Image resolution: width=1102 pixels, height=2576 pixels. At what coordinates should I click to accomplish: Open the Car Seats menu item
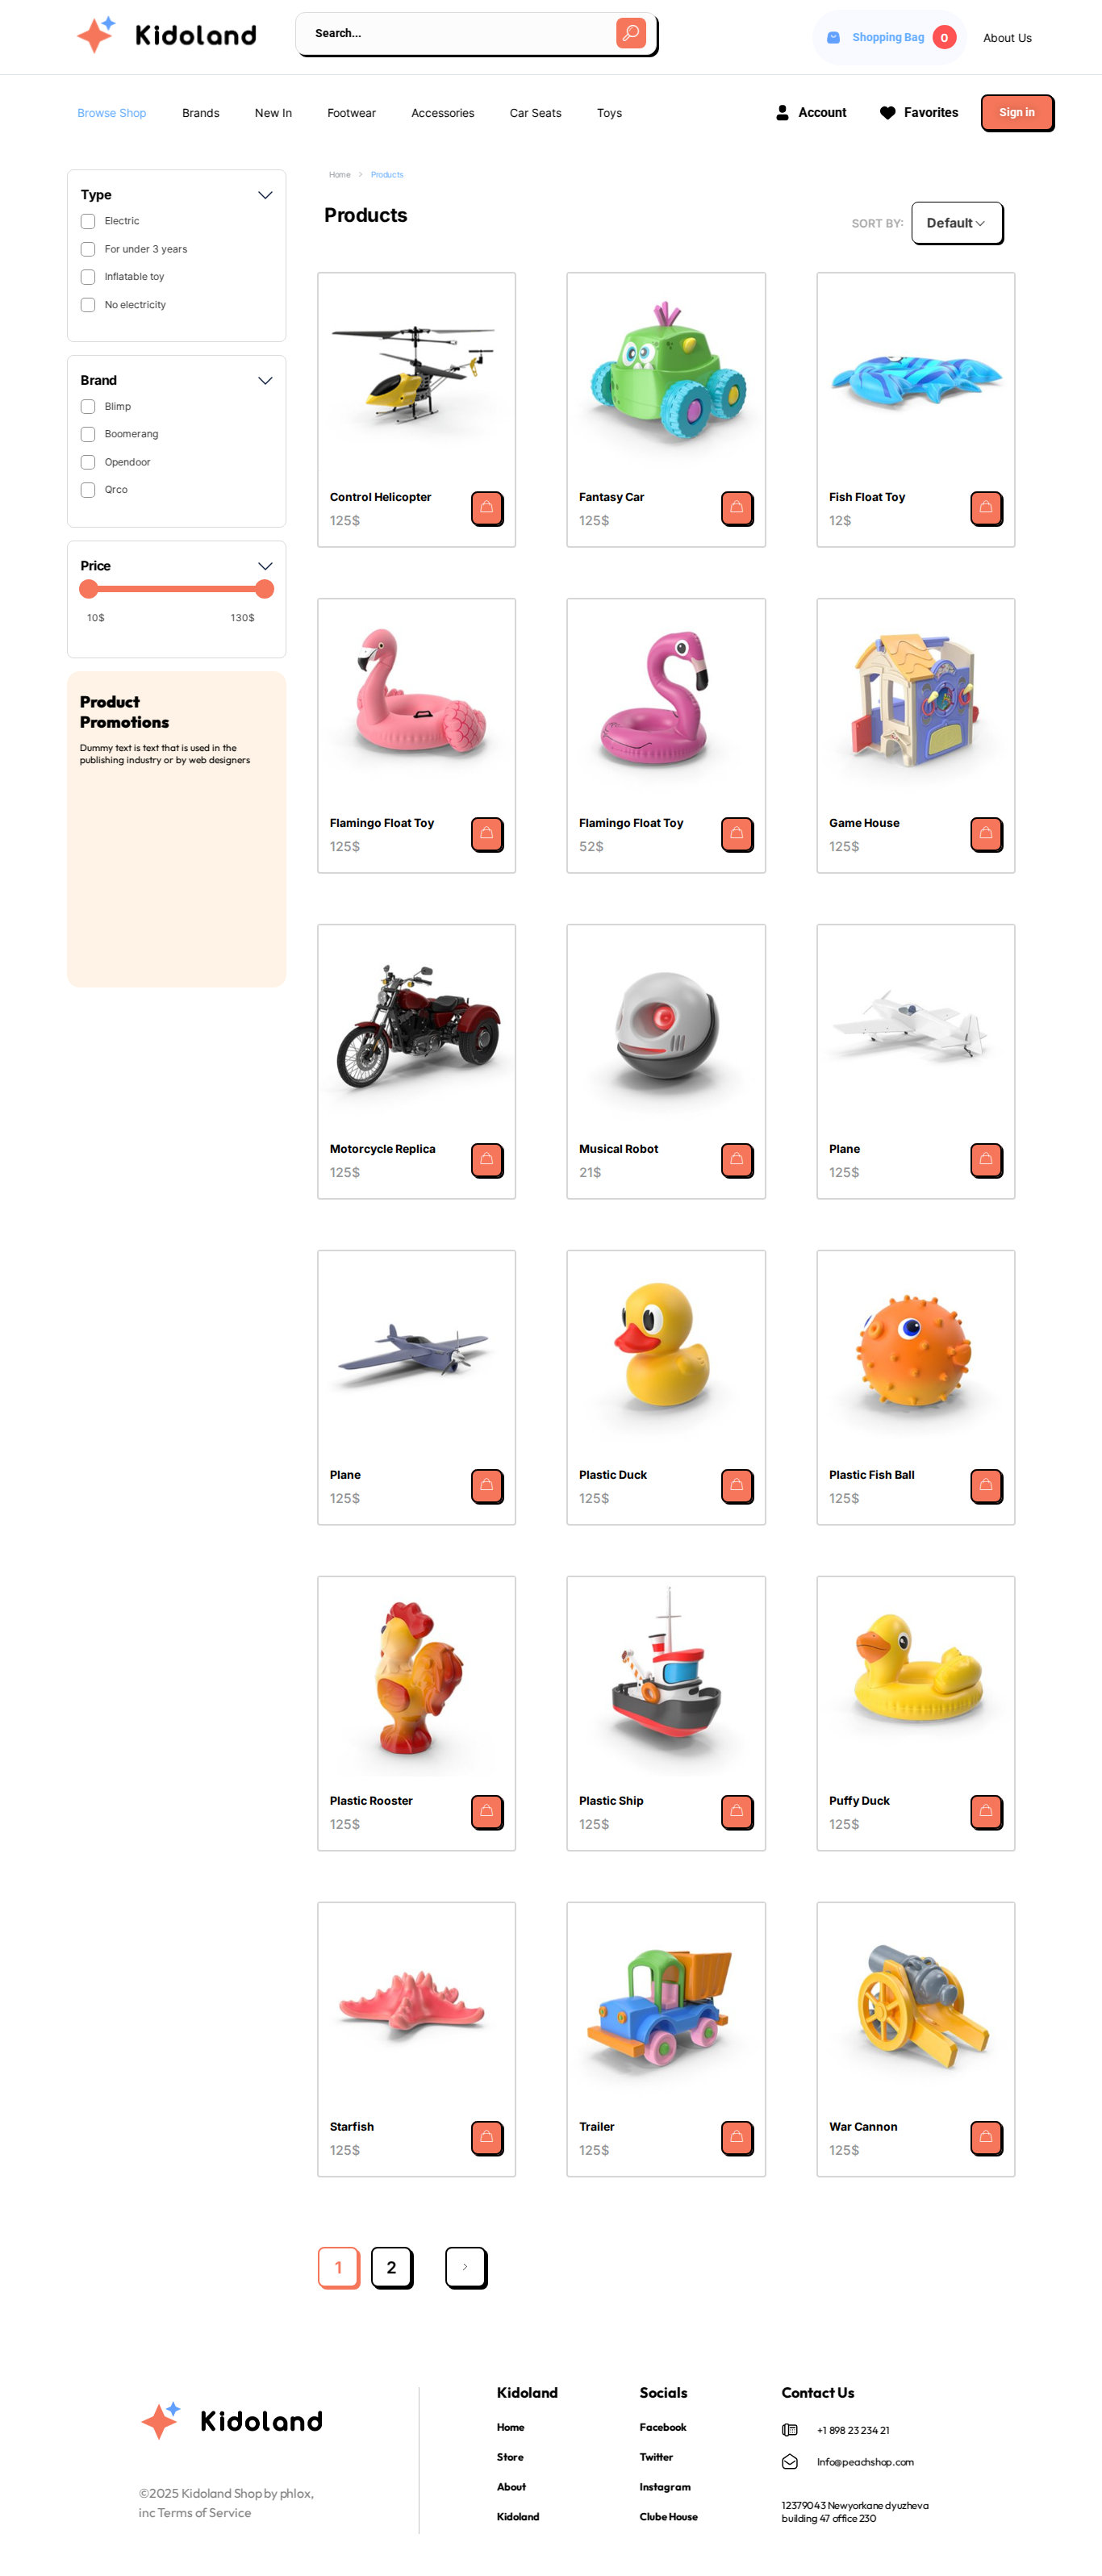[x=535, y=113]
